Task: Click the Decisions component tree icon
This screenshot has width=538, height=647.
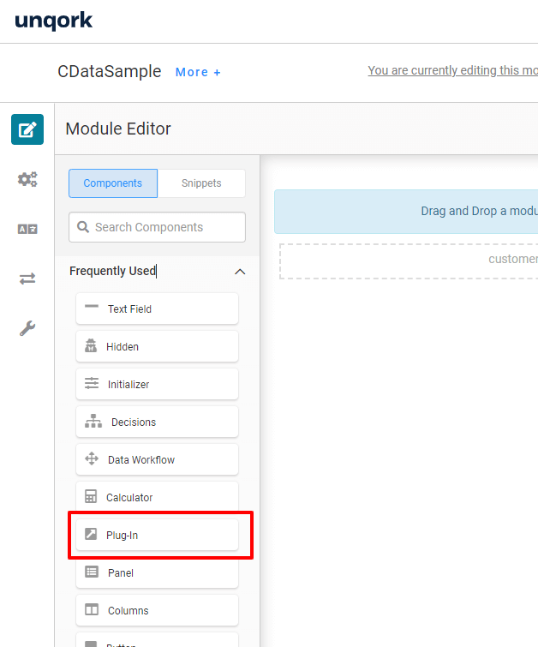Action: coord(93,422)
